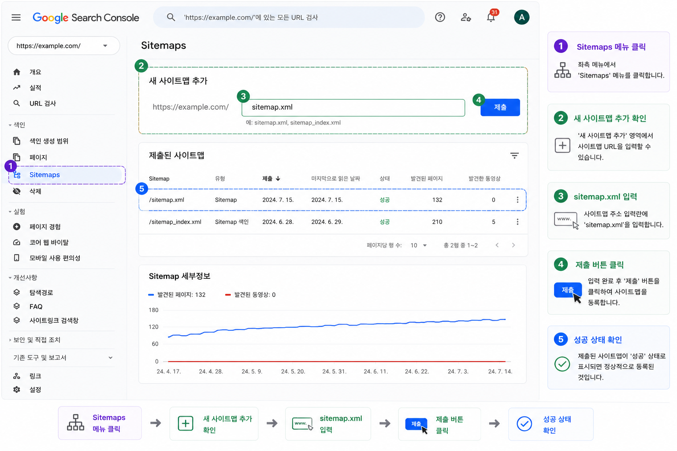Screen dimensions: 677x451
Task: Open the /sitemap_index.xml entry in the table
Action: pos(175,222)
